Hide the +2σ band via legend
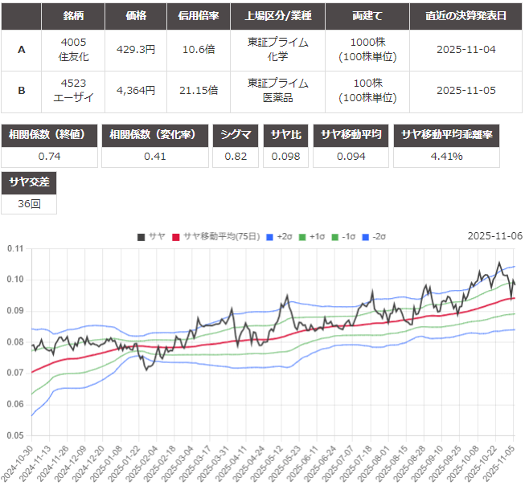The width and height of the screenshot is (525, 486). pos(280,236)
